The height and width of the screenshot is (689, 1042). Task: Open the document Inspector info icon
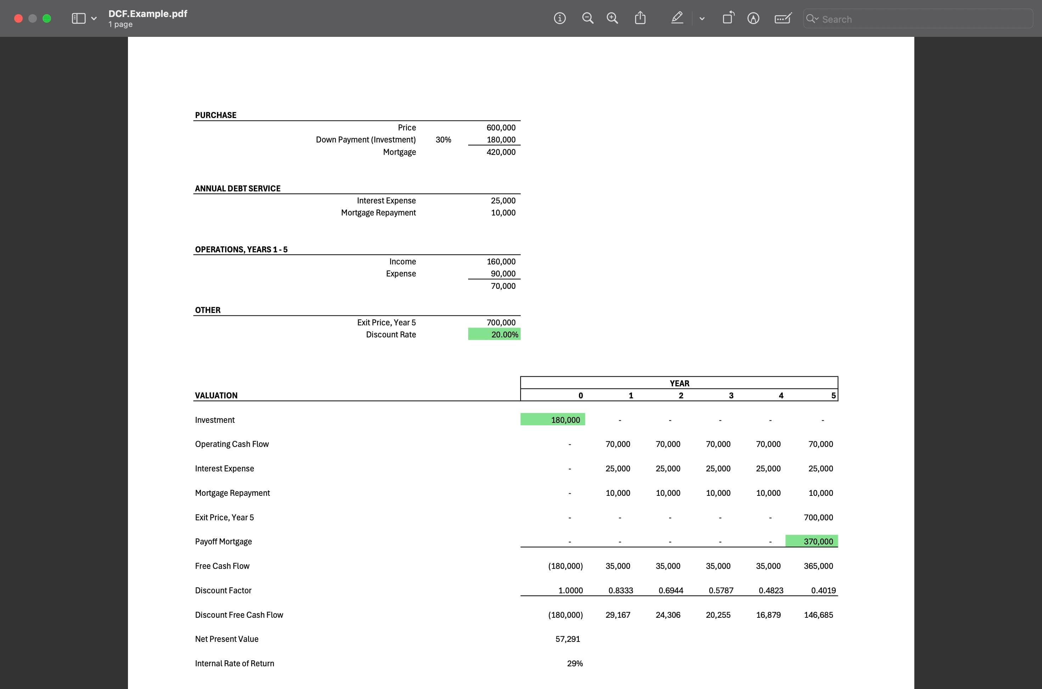click(x=559, y=18)
